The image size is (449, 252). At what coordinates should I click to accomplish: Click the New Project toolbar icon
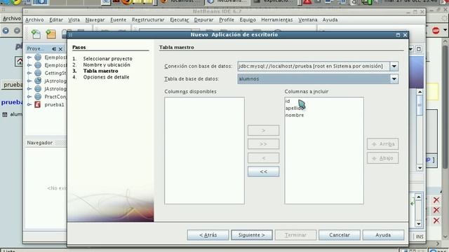pos(51,34)
